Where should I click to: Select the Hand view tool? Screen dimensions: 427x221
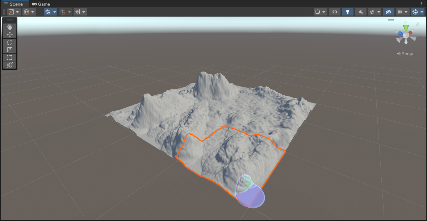pyautogui.click(x=10, y=27)
